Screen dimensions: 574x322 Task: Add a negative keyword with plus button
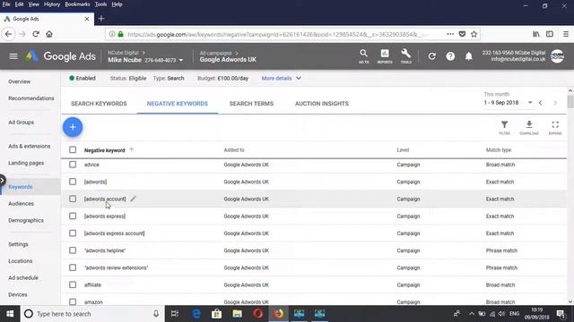73,127
